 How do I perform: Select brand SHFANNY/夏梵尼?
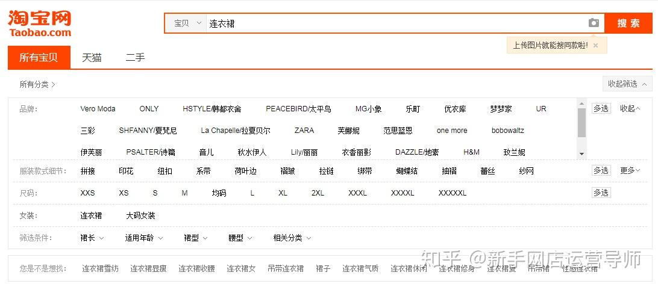tap(148, 131)
